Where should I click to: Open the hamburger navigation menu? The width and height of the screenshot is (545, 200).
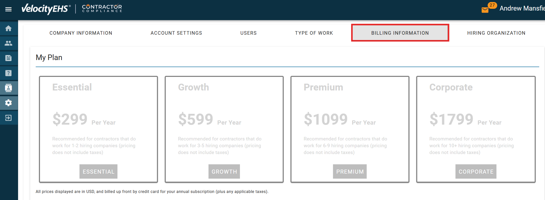(x=9, y=9)
